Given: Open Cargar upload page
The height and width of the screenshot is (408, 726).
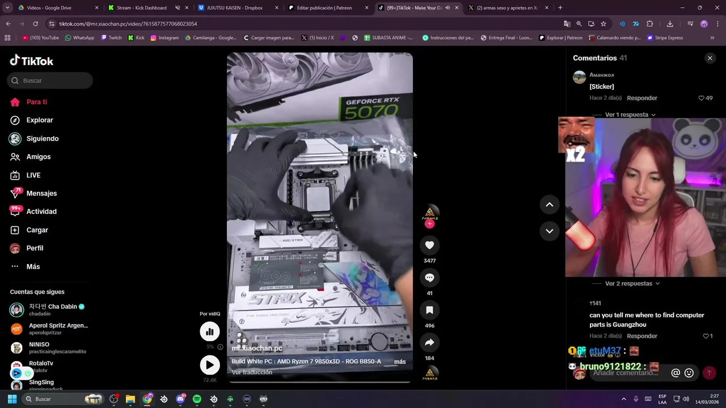Looking at the screenshot, I should pyautogui.click(x=37, y=230).
